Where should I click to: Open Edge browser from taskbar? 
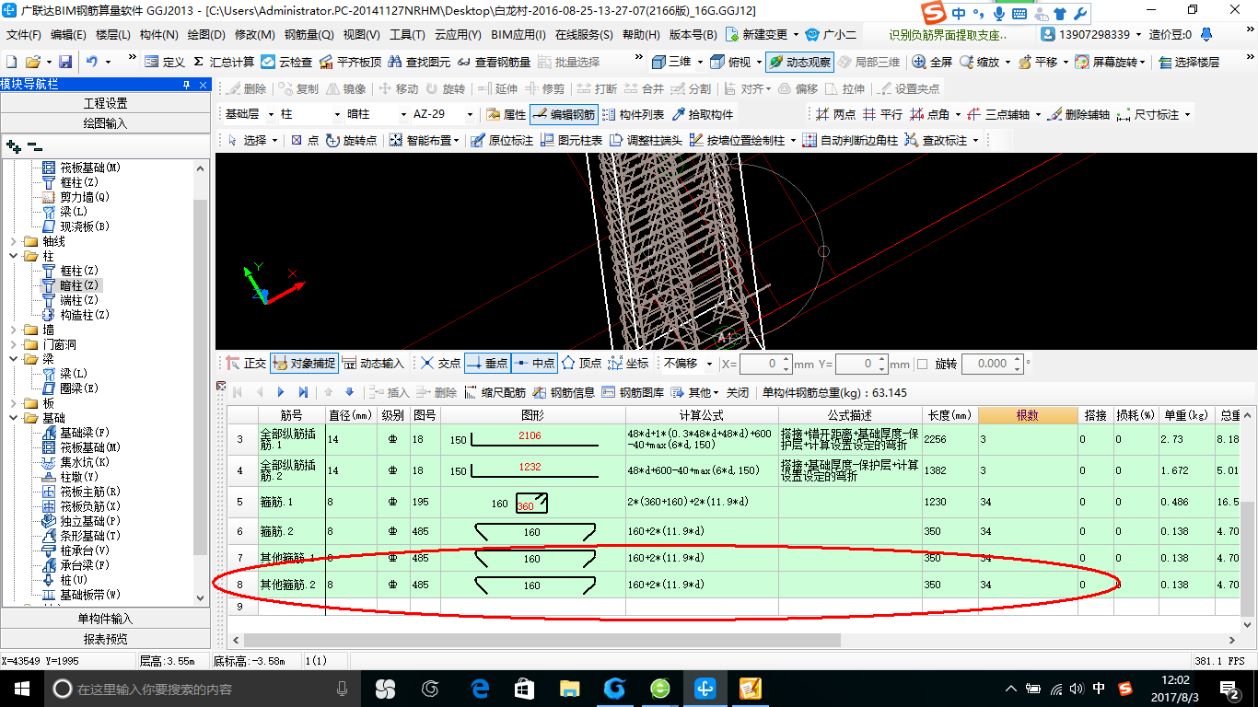[x=479, y=689]
